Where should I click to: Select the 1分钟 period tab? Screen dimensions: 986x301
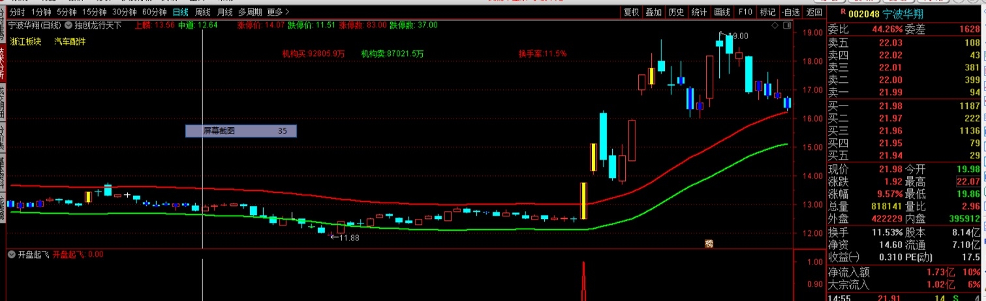tap(41, 12)
